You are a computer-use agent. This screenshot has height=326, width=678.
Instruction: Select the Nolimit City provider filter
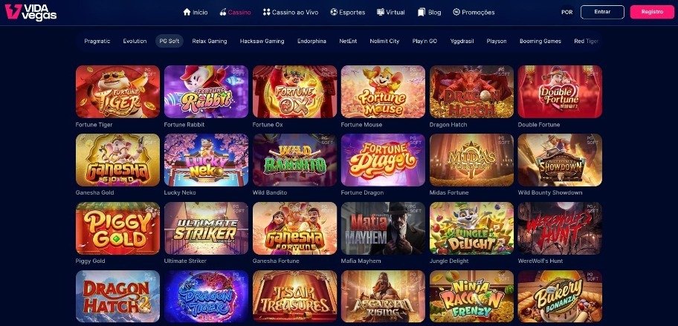pyautogui.click(x=384, y=41)
